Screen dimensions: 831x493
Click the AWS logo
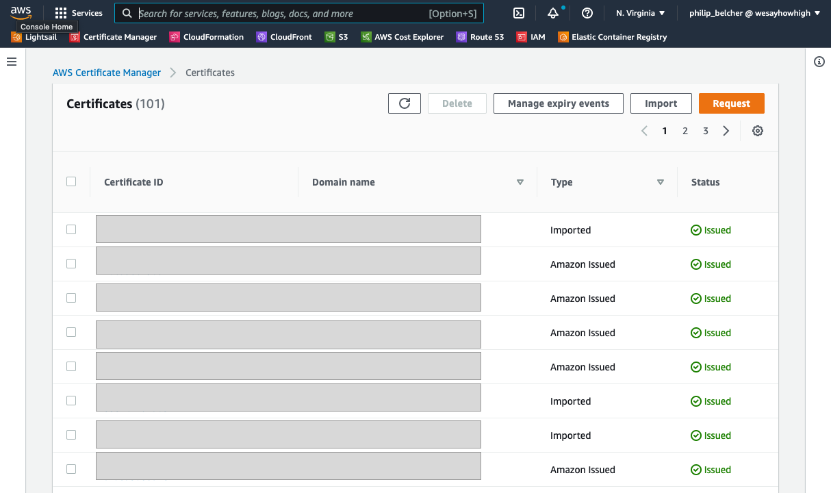point(21,12)
